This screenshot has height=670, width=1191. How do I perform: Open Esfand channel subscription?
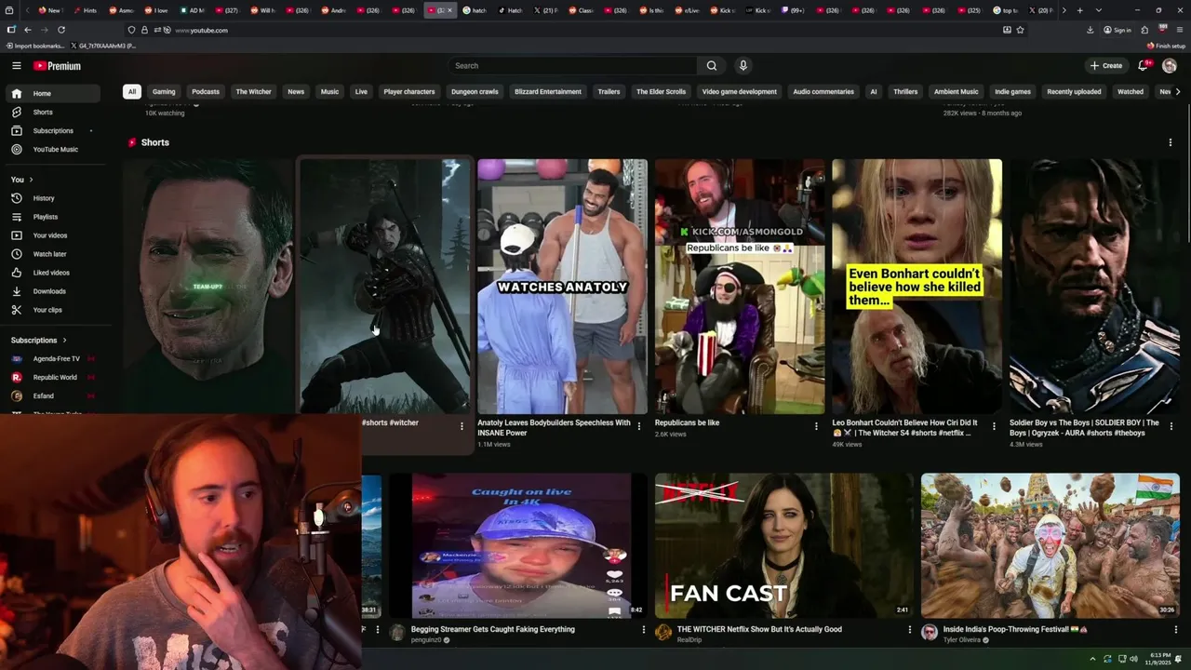[x=52, y=395]
